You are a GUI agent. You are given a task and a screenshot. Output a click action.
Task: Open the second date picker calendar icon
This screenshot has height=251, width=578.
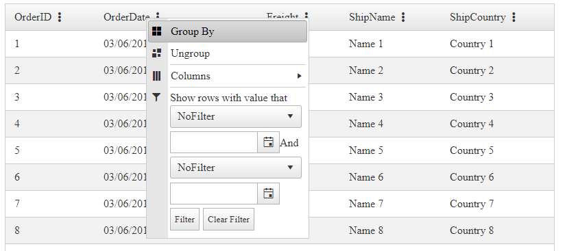coord(268,194)
